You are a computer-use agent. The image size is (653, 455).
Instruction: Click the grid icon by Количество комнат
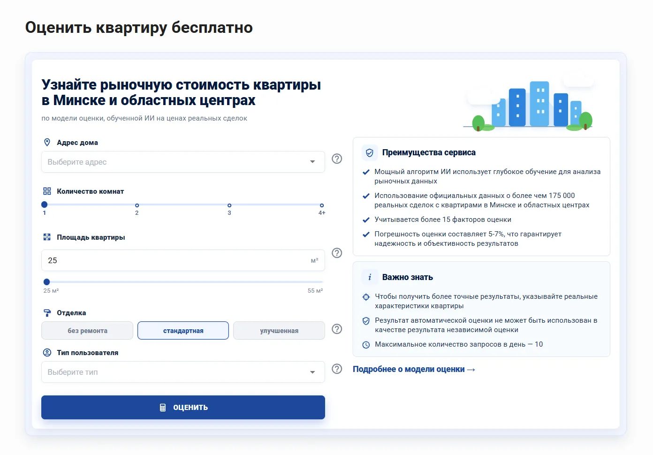click(47, 191)
